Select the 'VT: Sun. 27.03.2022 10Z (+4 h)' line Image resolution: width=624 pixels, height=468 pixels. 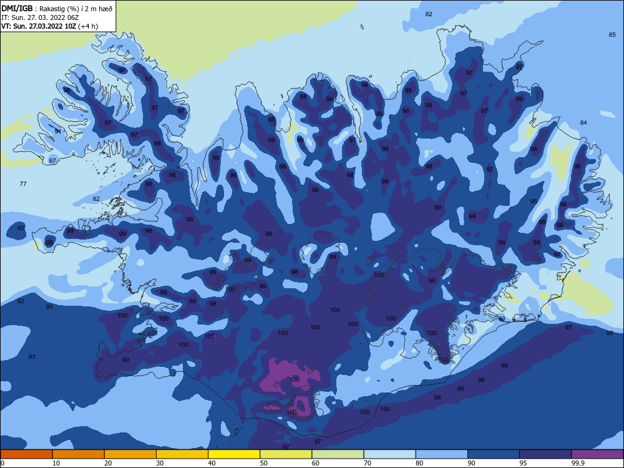click(x=49, y=26)
